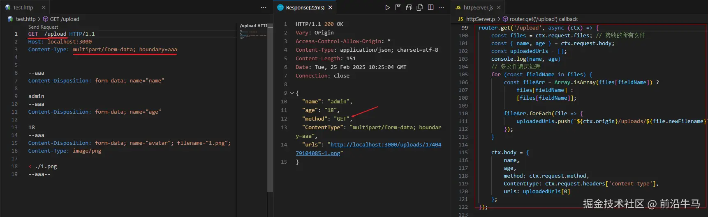Screen dimensions: 708x217
Task: Click 'Host: localhost:3000' line
Action: point(60,41)
